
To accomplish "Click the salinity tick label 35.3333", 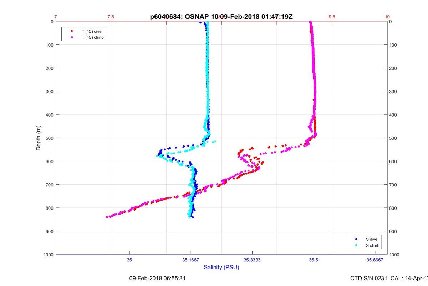I will click(252, 260).
